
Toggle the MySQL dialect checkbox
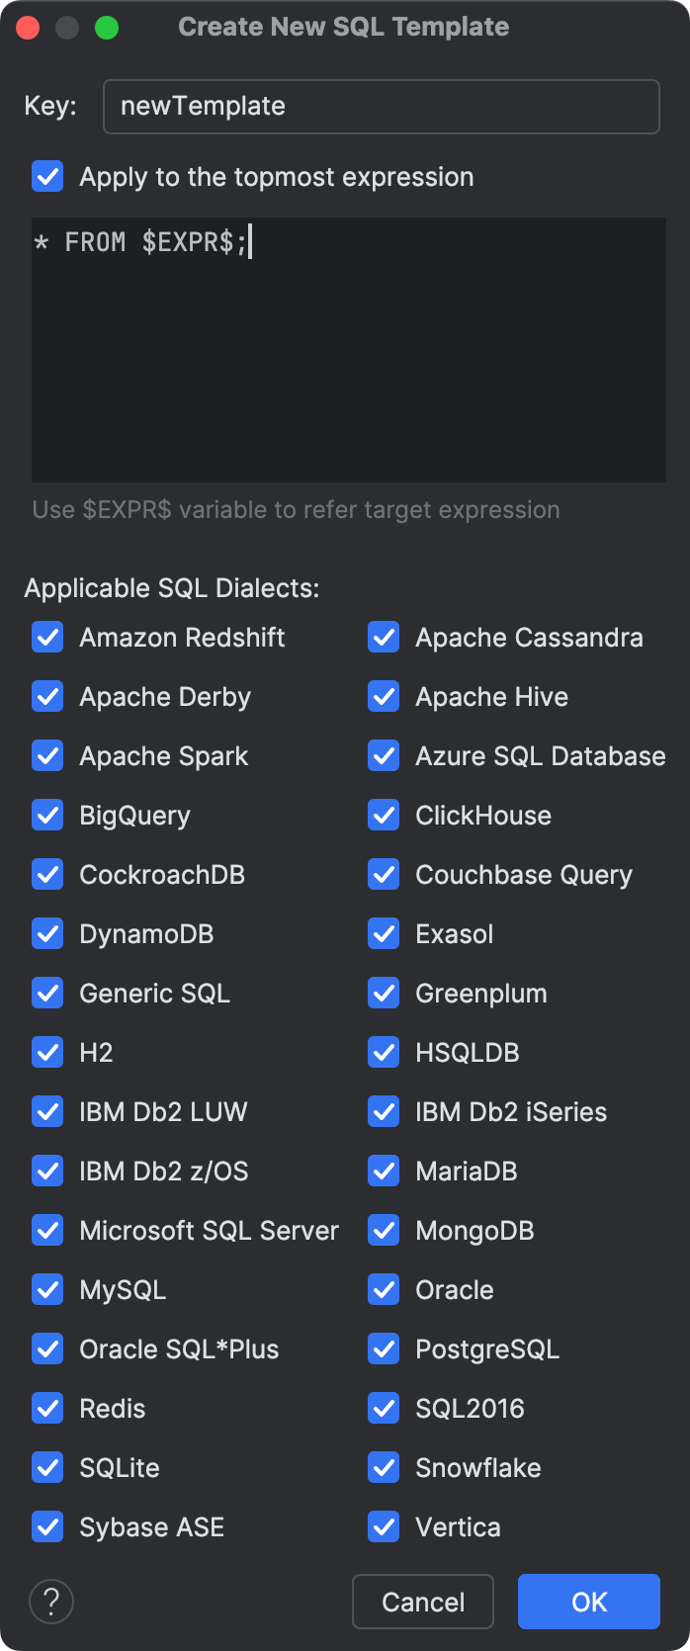point(46,1289)
